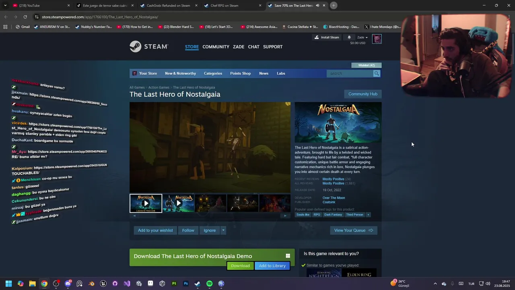This screenshot has height=290, width=515.
Task: Open Blender from the taskbar
Action: pyautogui.click(x=91, y=284)
